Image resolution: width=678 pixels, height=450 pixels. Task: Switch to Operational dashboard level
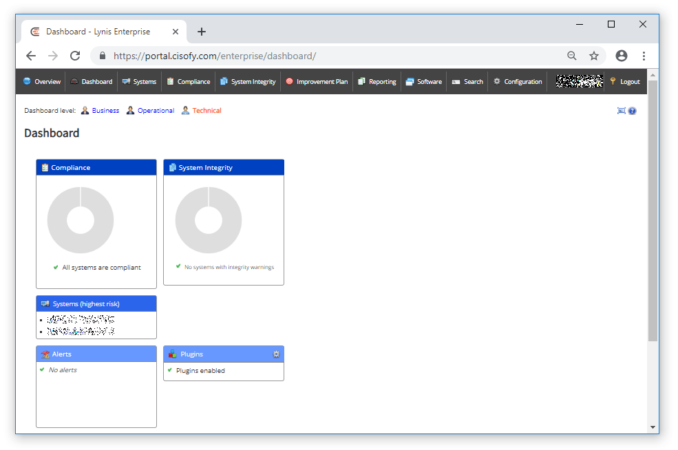point(156,111)
